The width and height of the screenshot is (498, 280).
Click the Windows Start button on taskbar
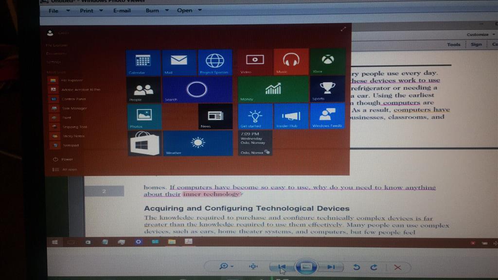[54, 242]
